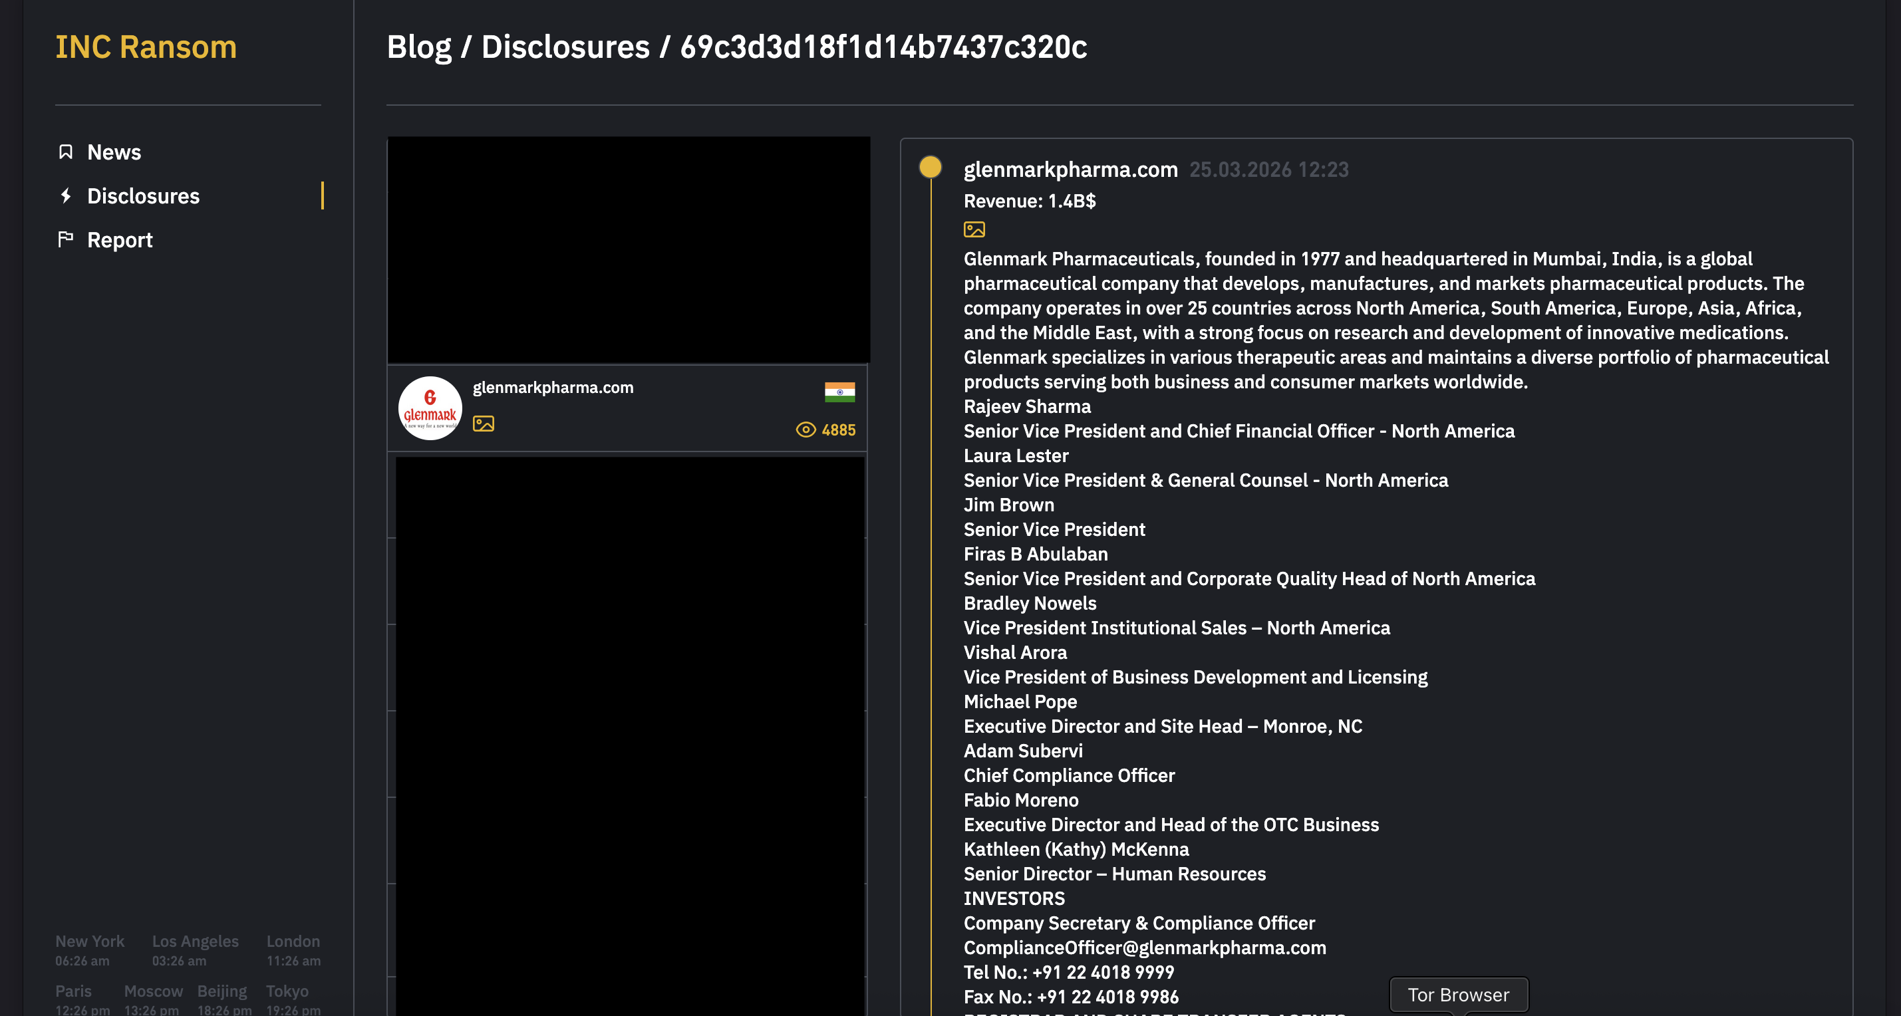Click the name Kathleen (Kathy) McKenna
The width and height of the screenshot is (1901, 1016).
pyautogui.click(x=1077, y=849)
